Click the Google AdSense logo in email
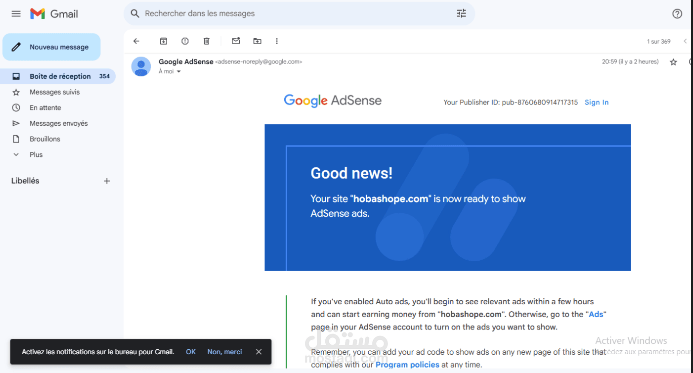Image resolution: width=693 pixels, height=373 pixels. click(333, 100)
